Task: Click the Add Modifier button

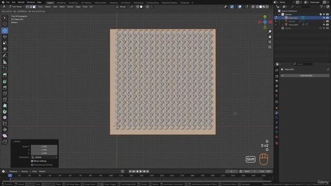Action: pyautogui.click(x=305, y=75)
